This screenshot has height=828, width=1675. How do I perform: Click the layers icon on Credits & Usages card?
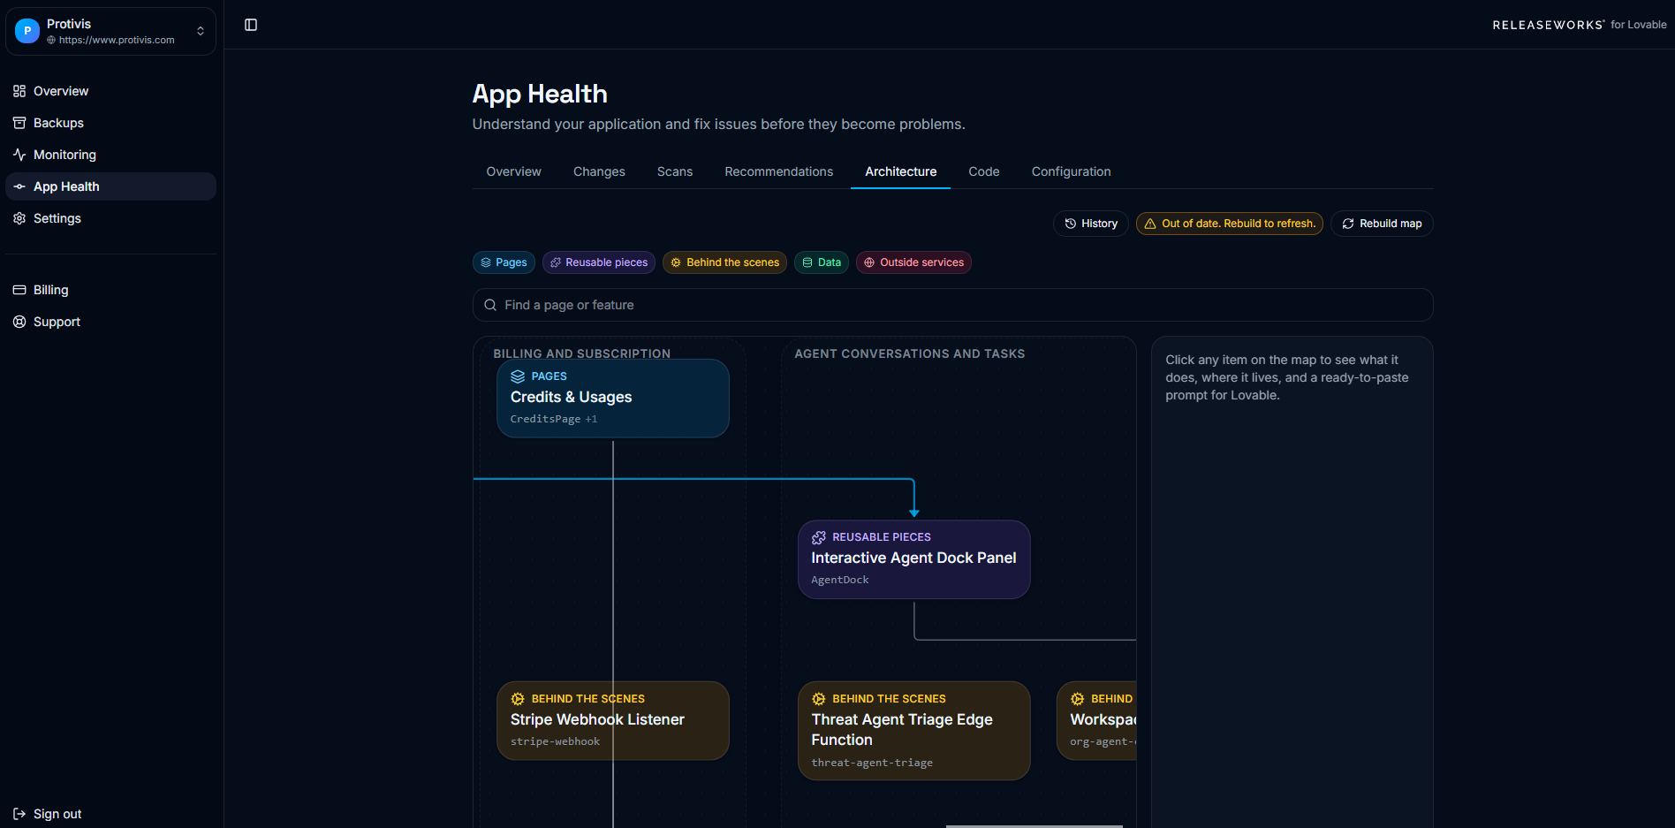point(518,376)
